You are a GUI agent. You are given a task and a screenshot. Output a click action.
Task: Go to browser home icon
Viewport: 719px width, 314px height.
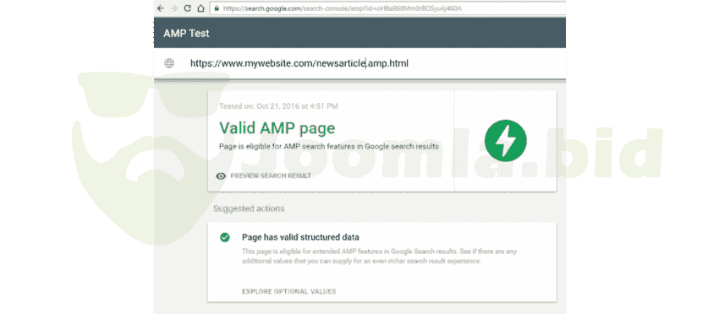(200, 8)
